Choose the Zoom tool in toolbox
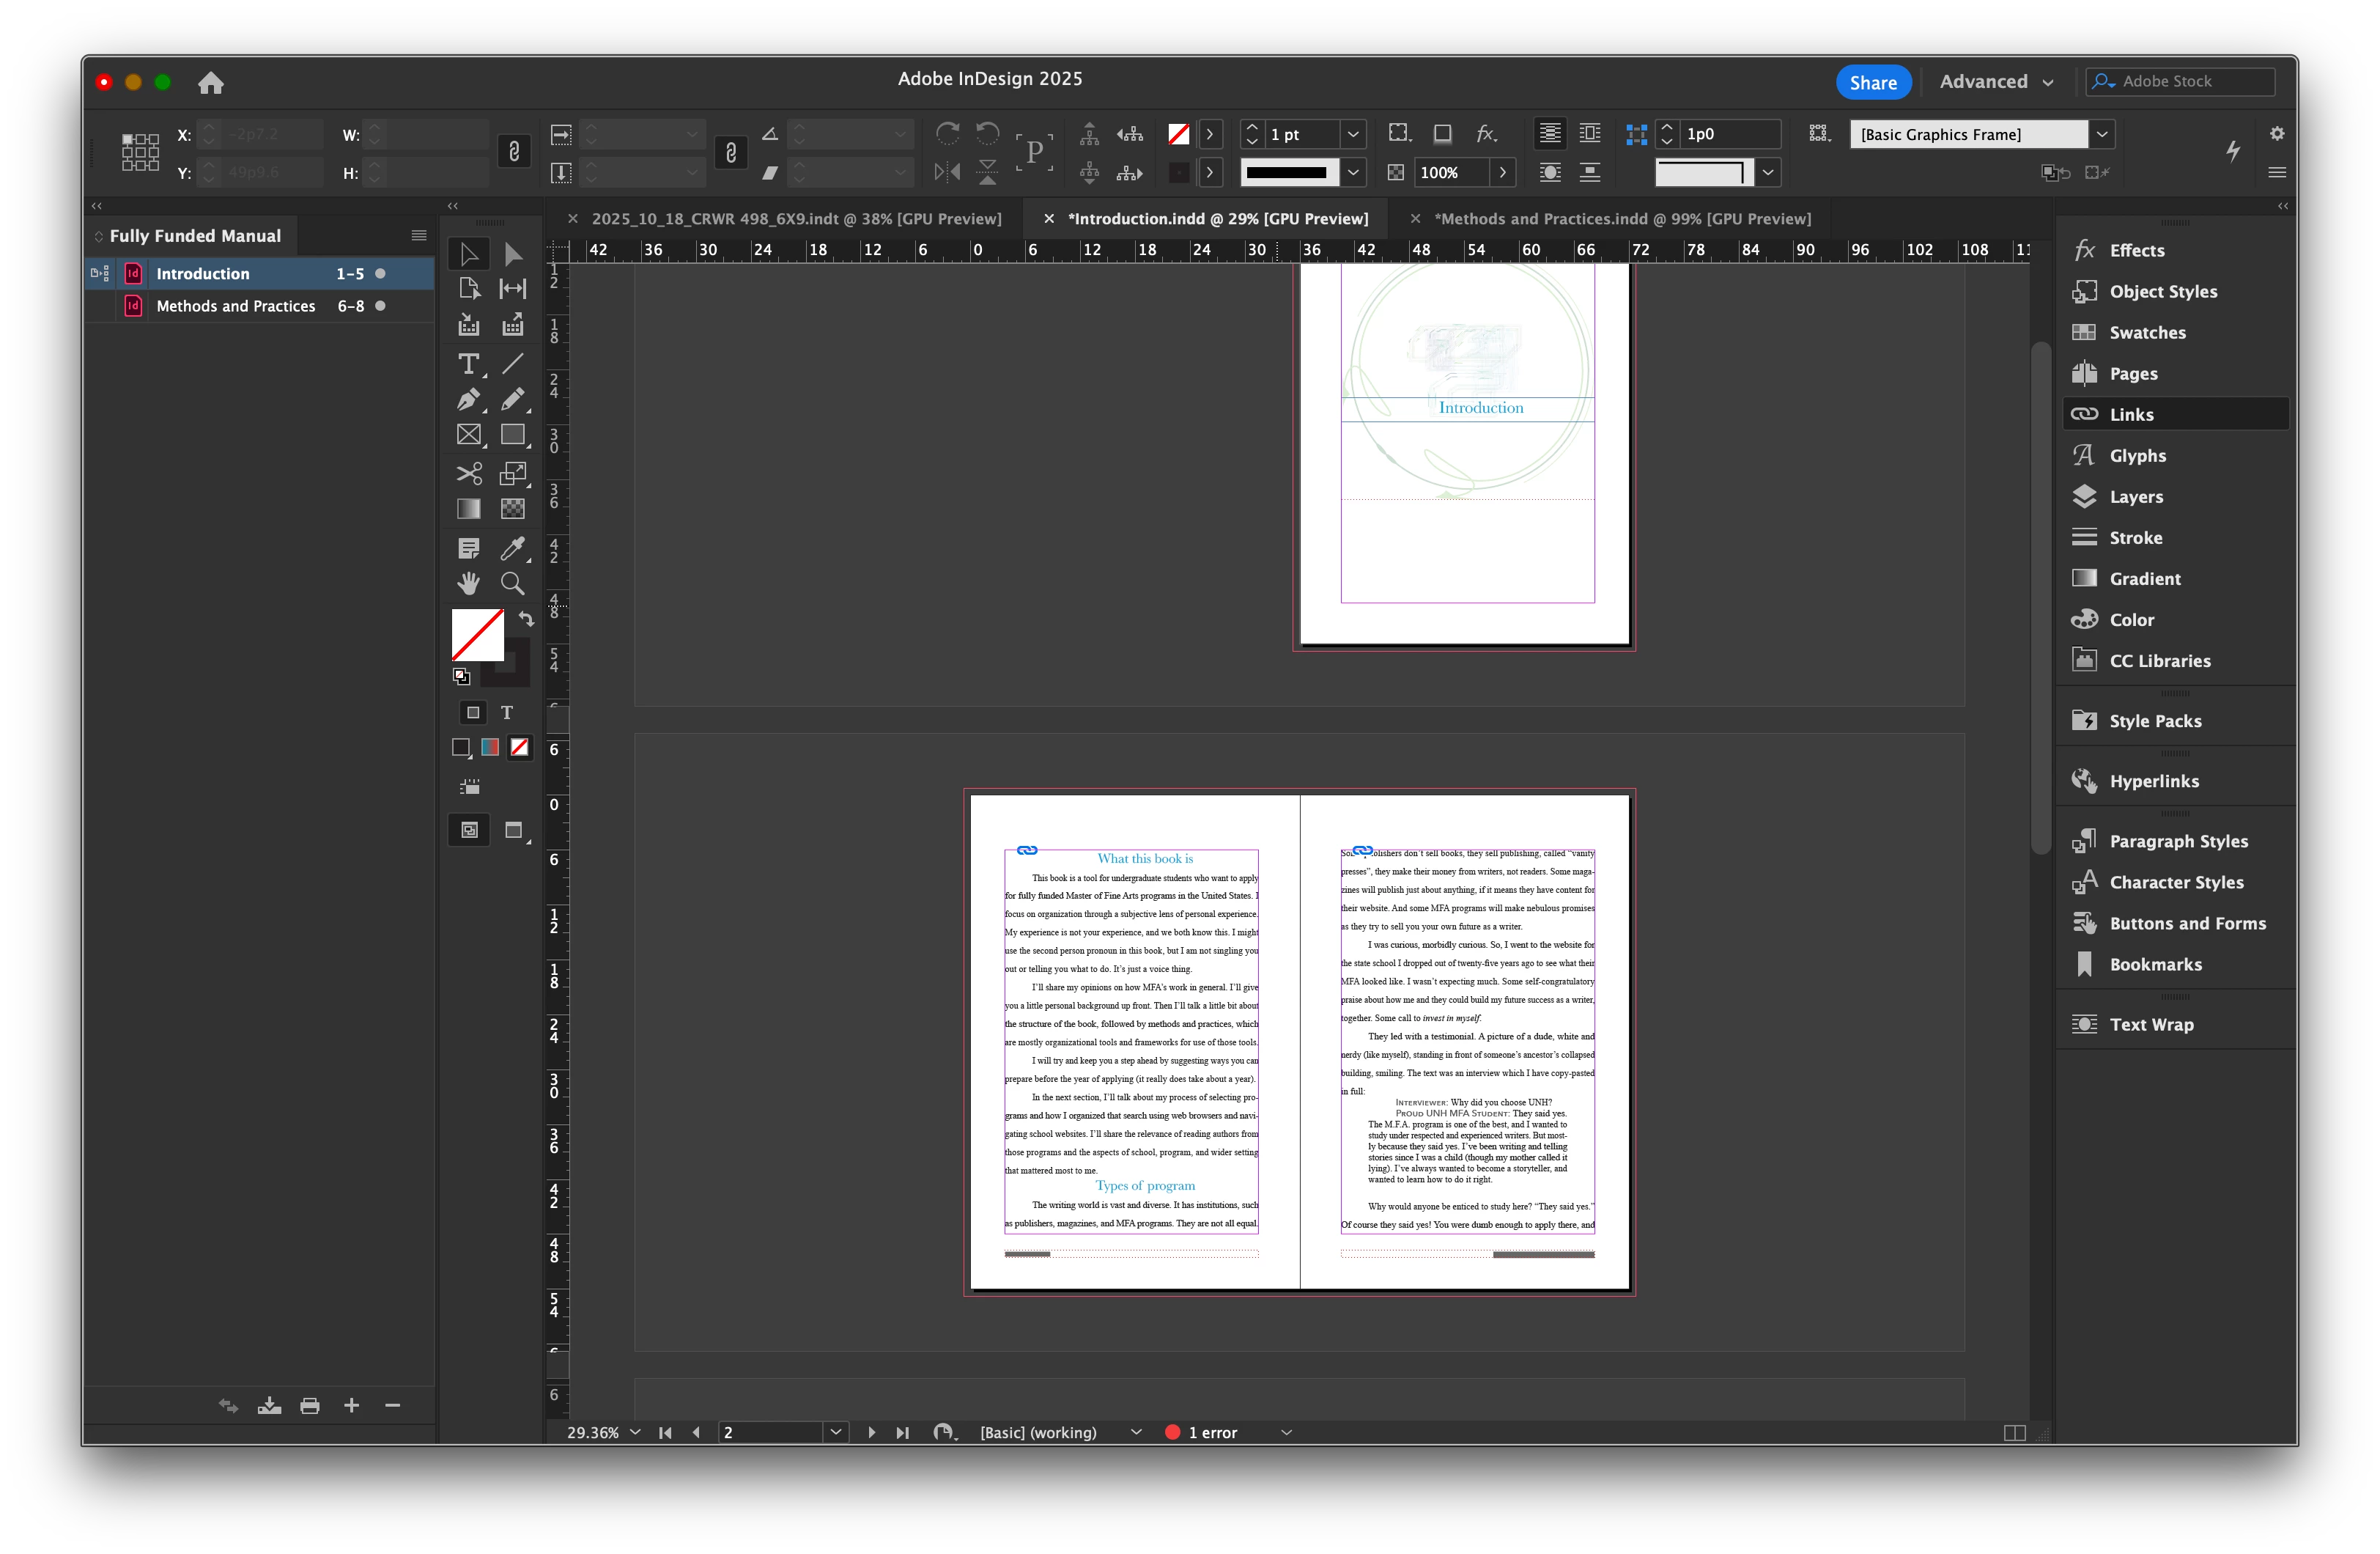The width and height of the screenshot is (2380, 1554). pyautogui.click(x=512, y=583)
